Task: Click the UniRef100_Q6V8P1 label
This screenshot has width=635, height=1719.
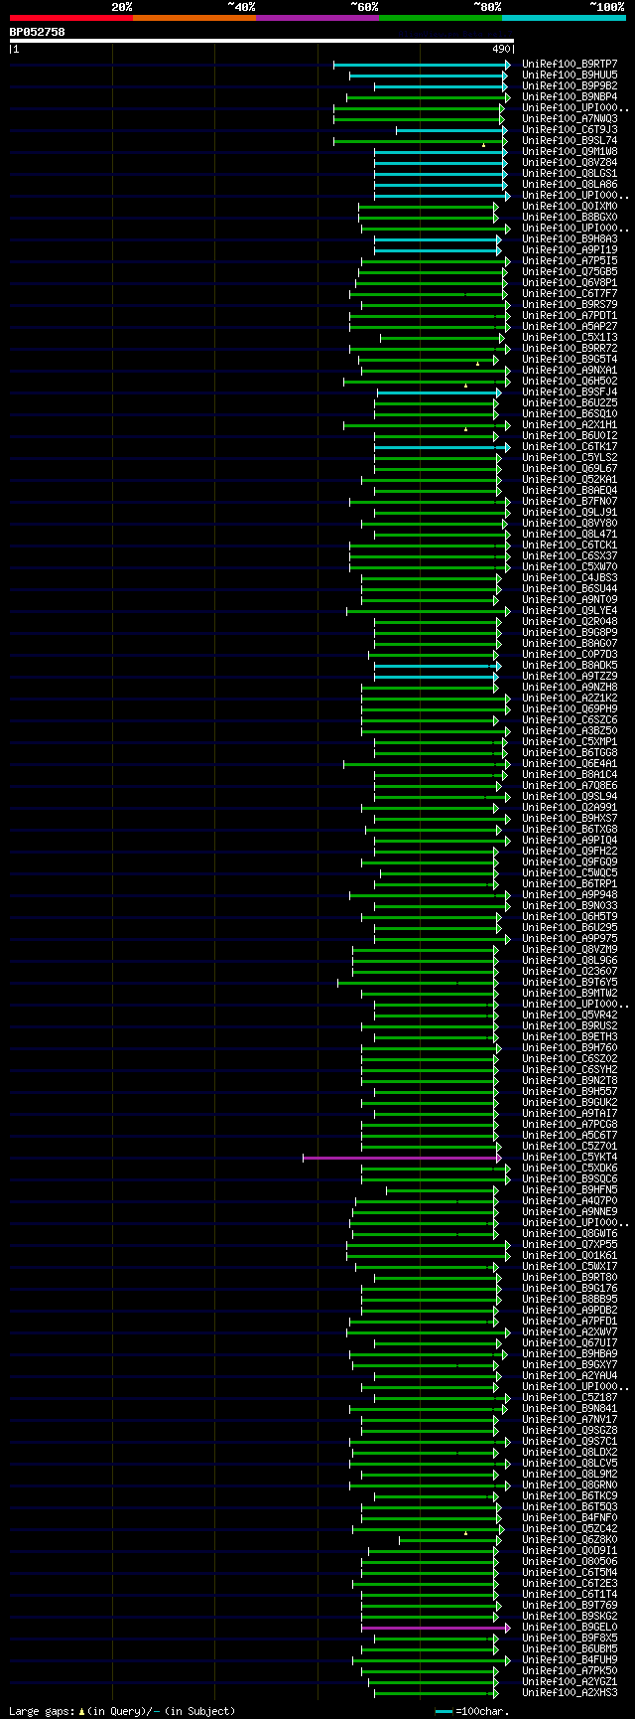Action: (x=570, y=282)
